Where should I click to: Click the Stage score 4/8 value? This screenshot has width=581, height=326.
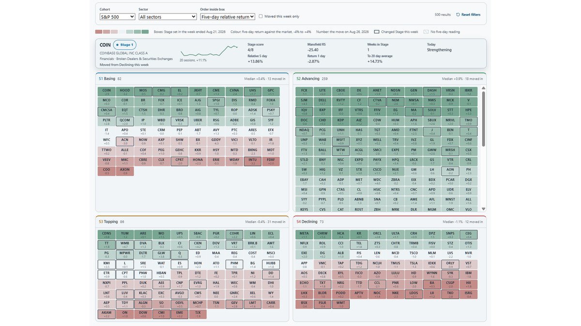tap(251, 50)
